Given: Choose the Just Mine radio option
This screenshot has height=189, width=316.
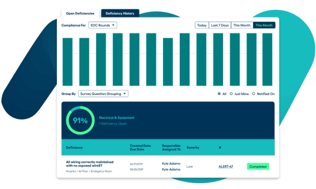Looking at the screenshot, I should [231, 94].
